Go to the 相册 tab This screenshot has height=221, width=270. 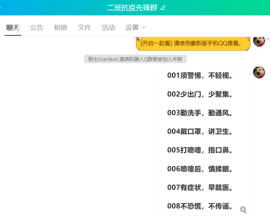pos(61,28)
